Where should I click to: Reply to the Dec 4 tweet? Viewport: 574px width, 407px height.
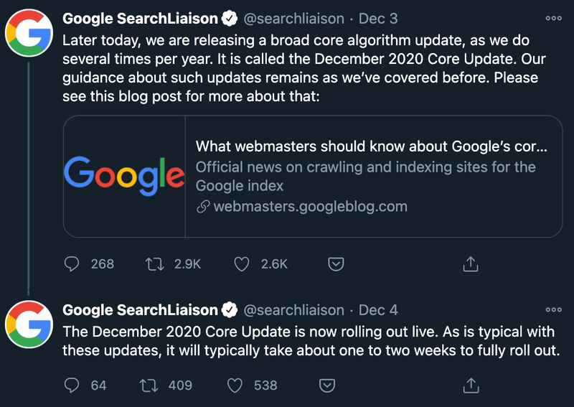coord(72,385)
